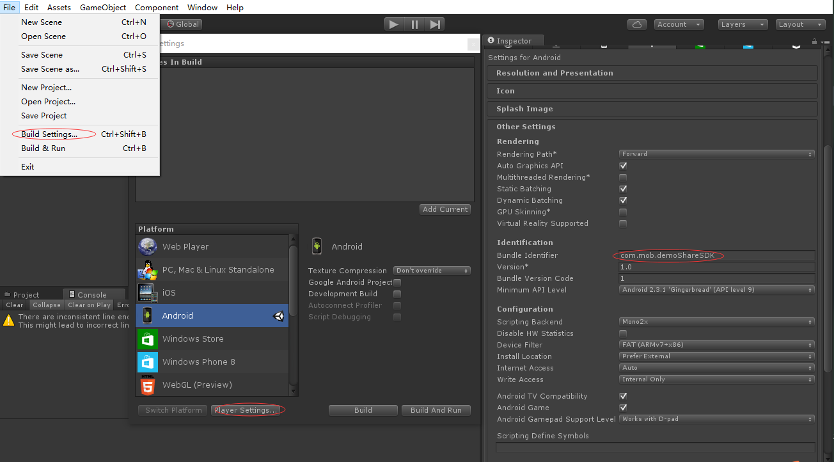Toggle Dynamic Batching checkbox
834x462 pixels.
(x=623, y=200)
